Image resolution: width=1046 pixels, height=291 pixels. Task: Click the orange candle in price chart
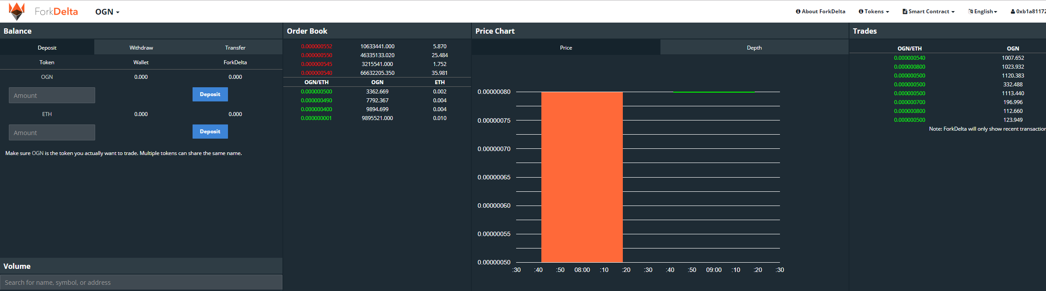coord(582,177)
